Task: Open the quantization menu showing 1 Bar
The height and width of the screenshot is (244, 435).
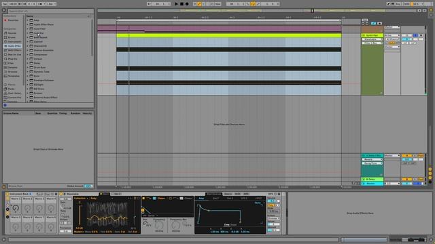Action: point(51,4)
